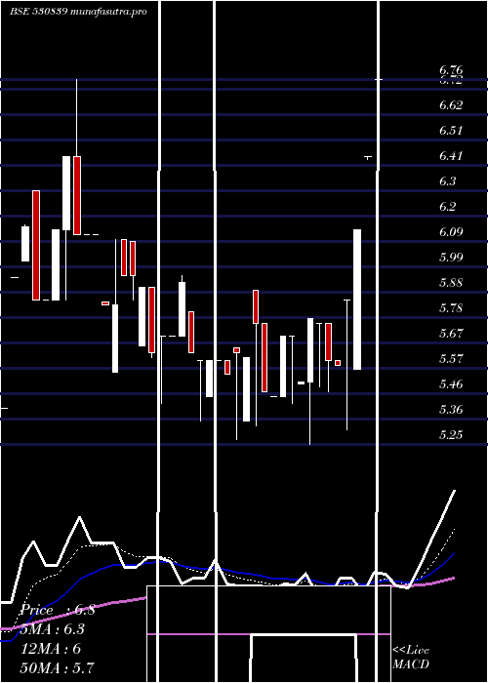Screen dimensions: 488x683
Task: Click the 5.25 price level label
Action: [451, 434]
